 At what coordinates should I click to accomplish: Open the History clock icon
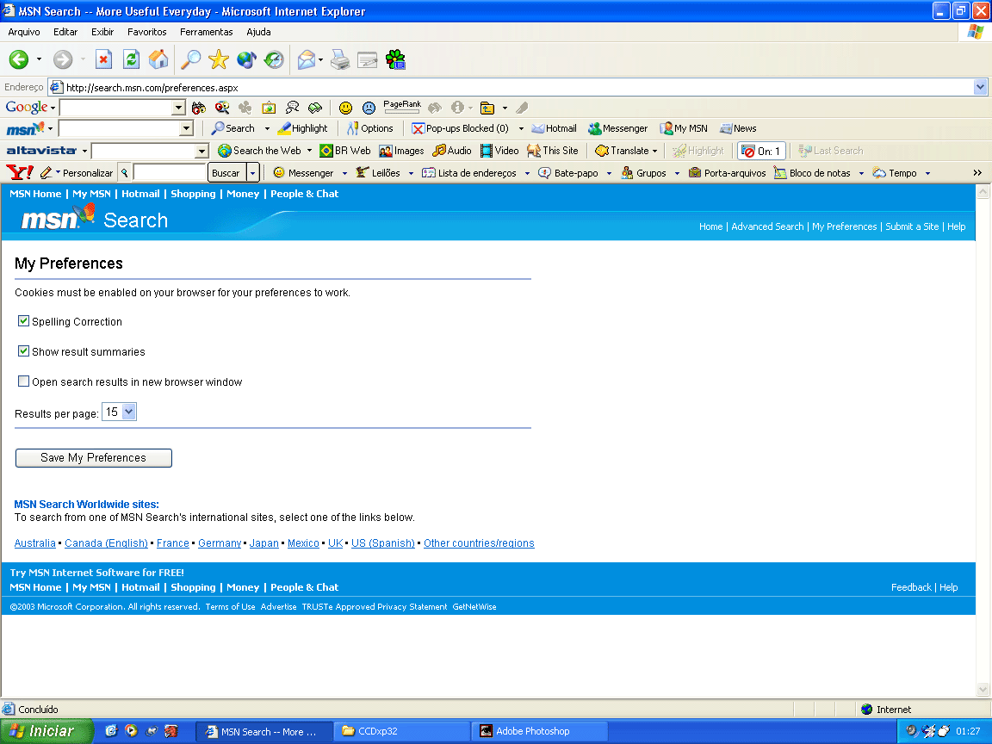point(274,59)
